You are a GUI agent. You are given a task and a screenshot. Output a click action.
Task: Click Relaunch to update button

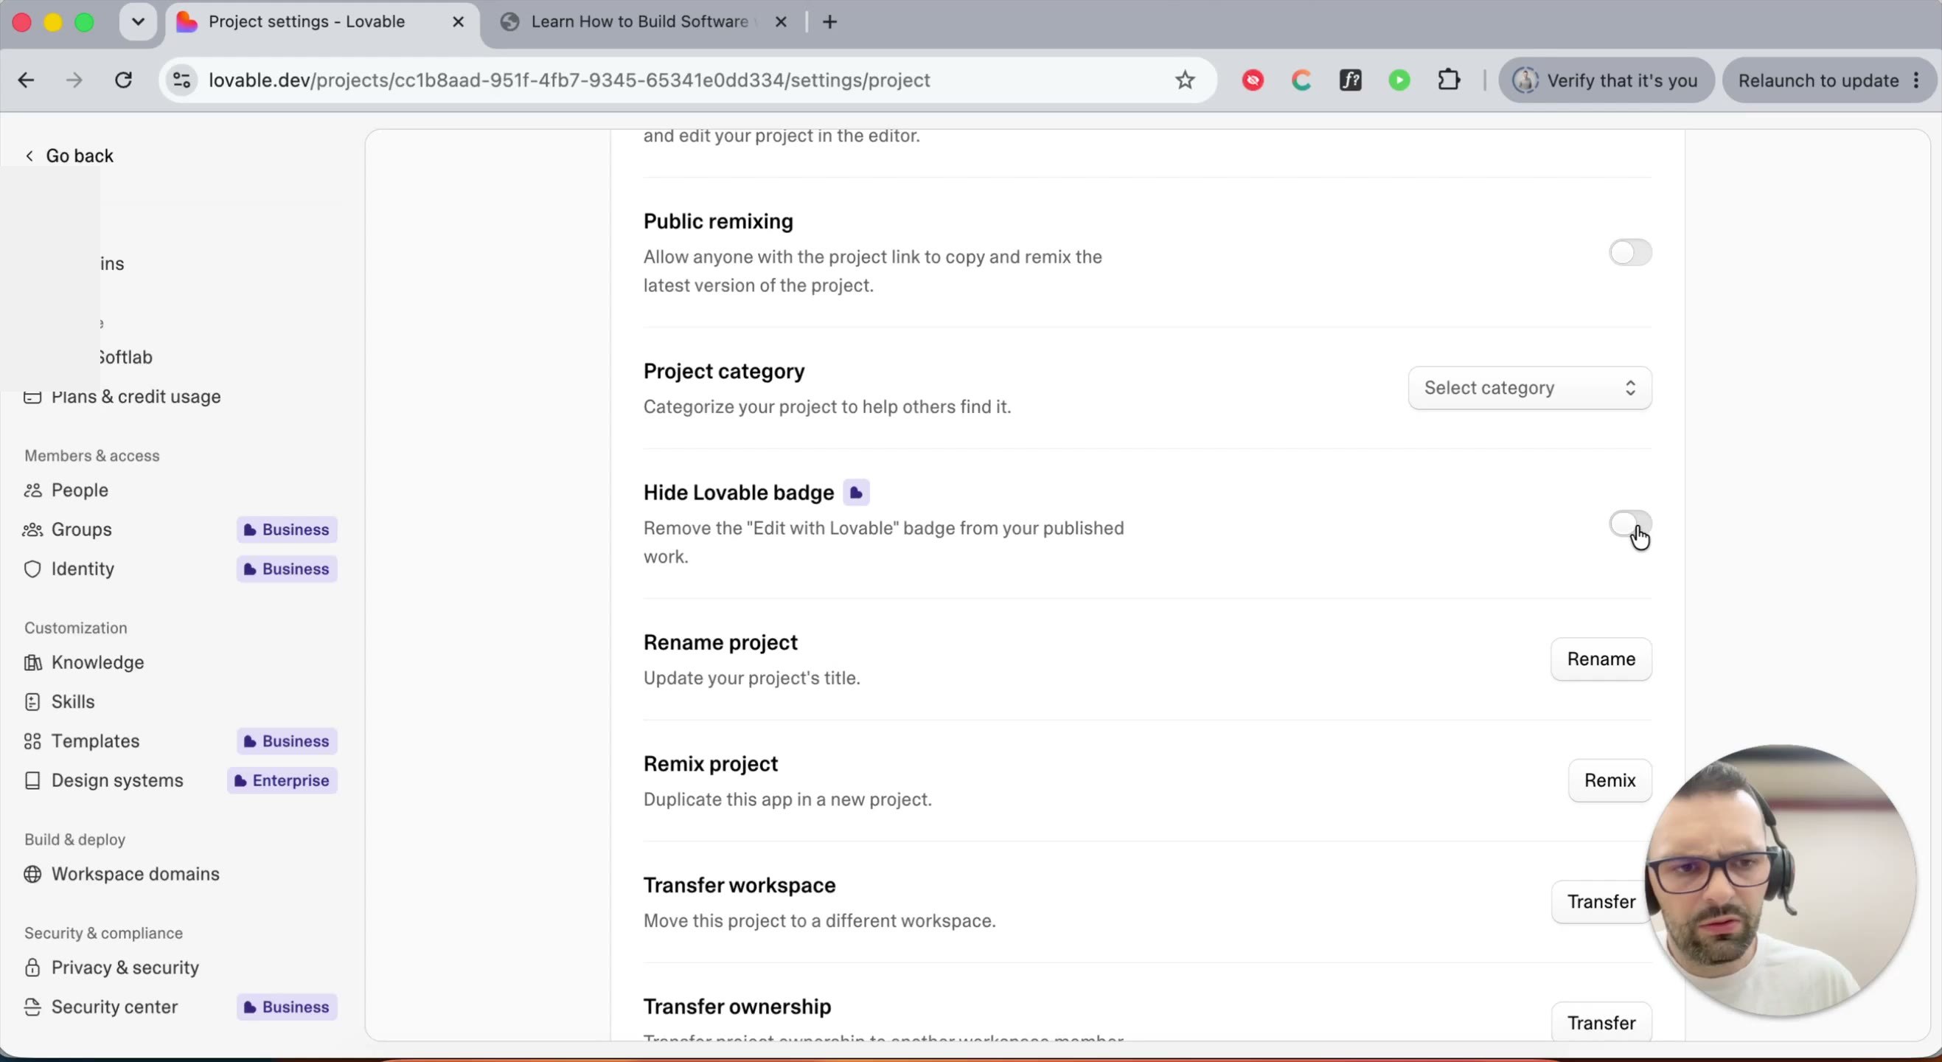click(1830, 80)
